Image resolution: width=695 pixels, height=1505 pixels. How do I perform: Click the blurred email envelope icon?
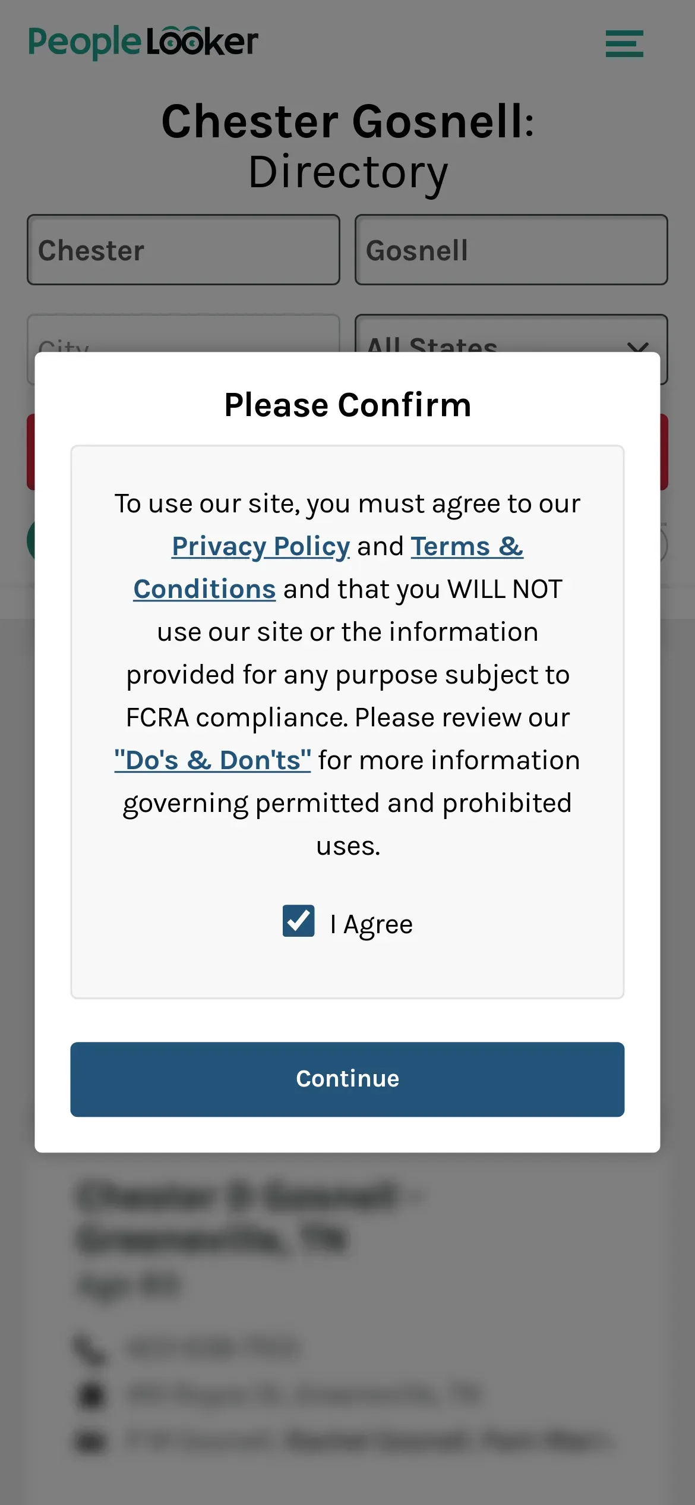point(91,1441)
